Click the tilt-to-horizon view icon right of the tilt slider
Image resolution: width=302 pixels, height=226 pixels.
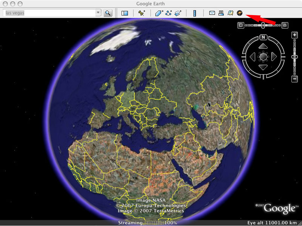pyautogui.click(x=285, y=25)
